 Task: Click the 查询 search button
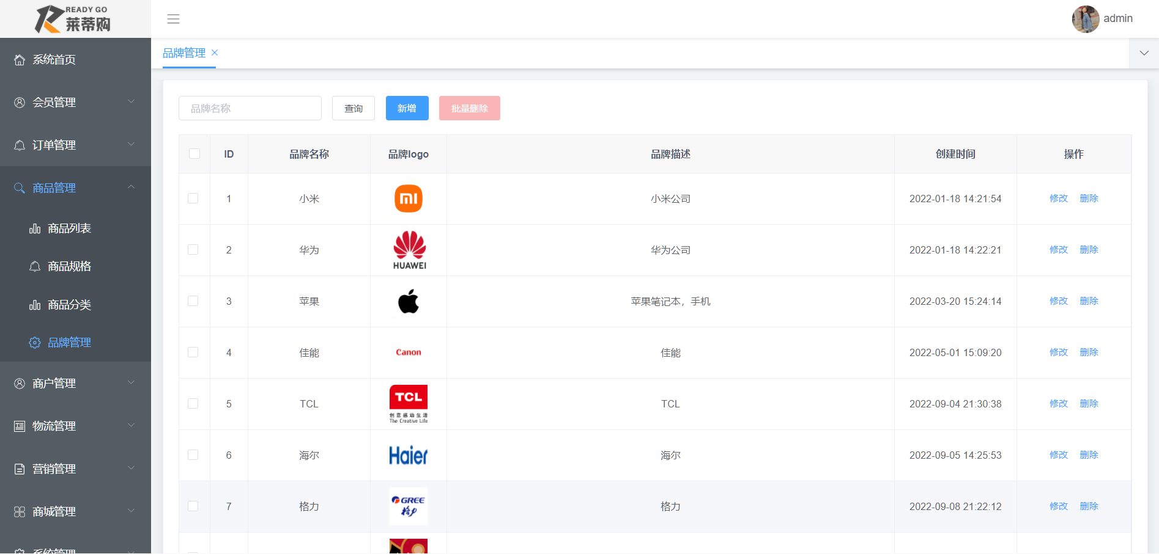click(354, 108)
